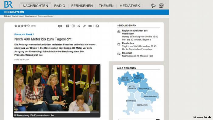The height and width of the screenshot is (120, 213).
Task: Open the Oberbayern breadcrumb link
Action: coord(30,16)
